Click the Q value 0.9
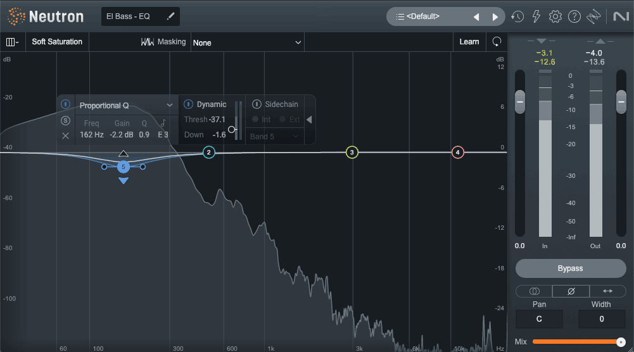The width and height of the screenshot is (634, 352). pos(144,135)
